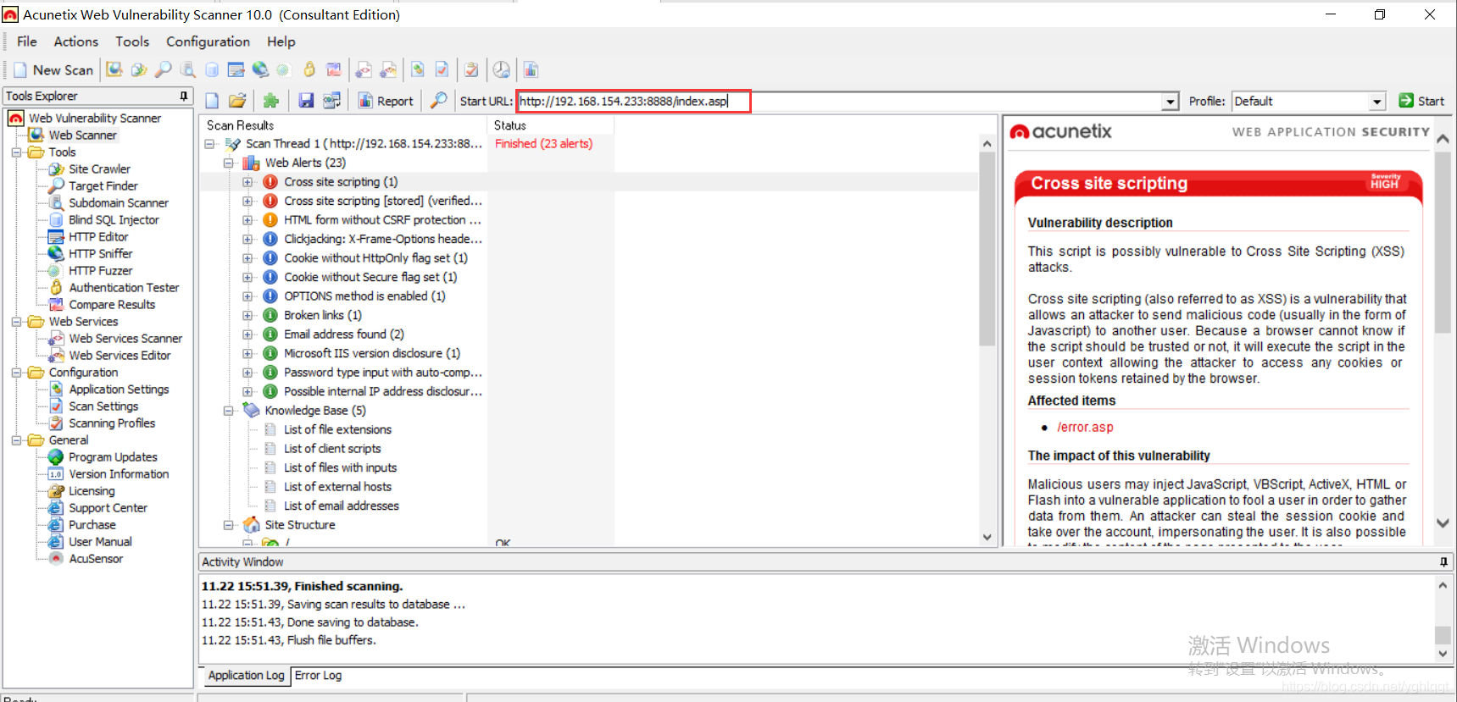Expand the Broken links (1) alert
Screen dimensions: 1457x702
click(247, 315)
